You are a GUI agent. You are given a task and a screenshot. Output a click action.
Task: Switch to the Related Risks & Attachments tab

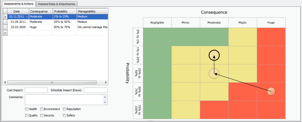point(56,4)
